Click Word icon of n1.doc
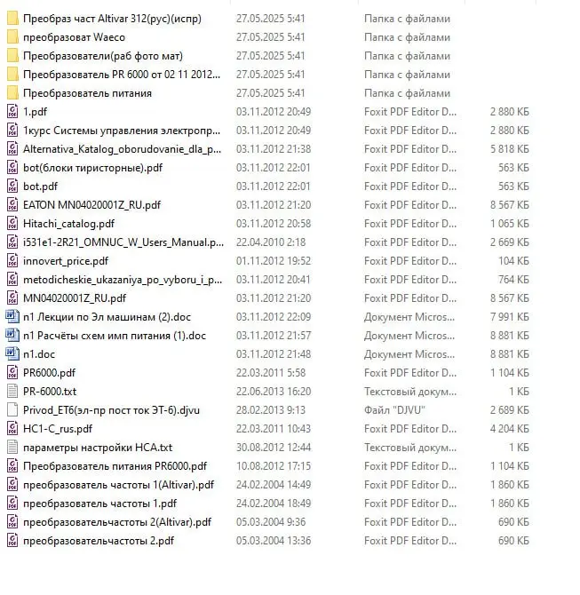This screenshot has width=580, height=595. [x=12, y=353]
